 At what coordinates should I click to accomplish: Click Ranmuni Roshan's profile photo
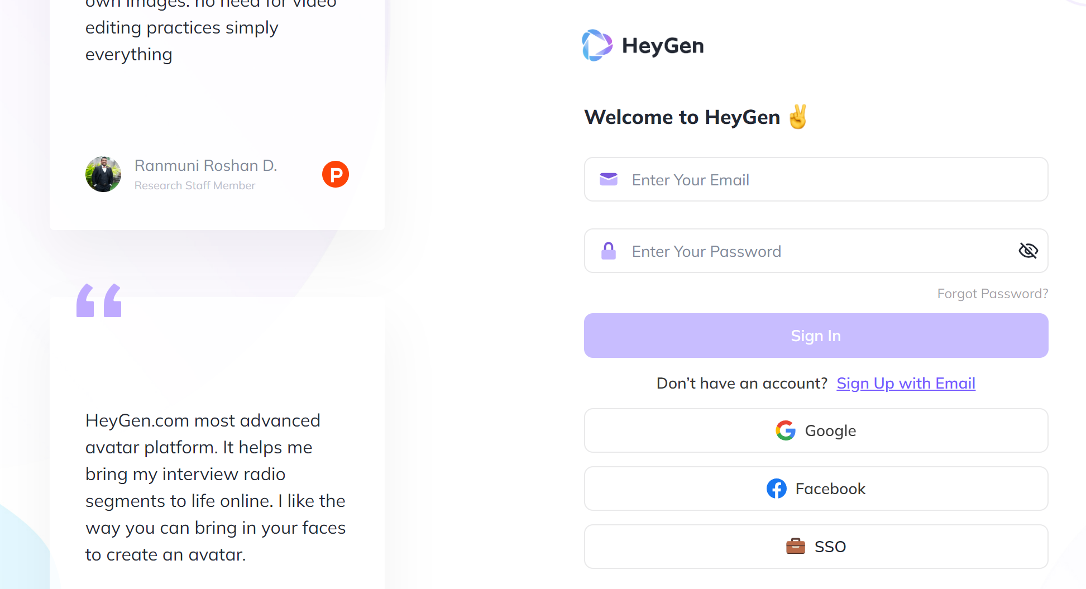click(x=103, y=174)
